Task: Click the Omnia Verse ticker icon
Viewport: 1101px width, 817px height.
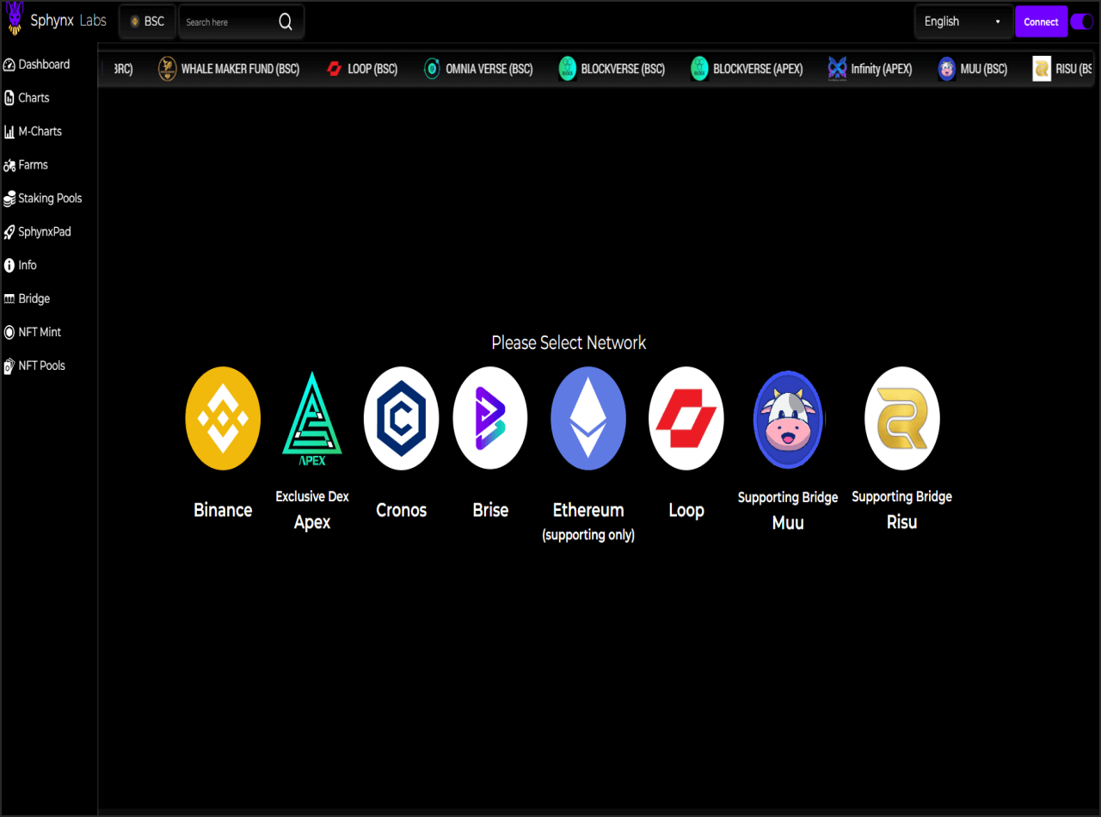Action: [x=432, y=69]
